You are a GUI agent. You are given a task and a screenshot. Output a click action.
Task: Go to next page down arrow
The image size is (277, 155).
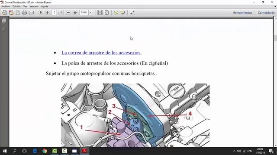47,12
